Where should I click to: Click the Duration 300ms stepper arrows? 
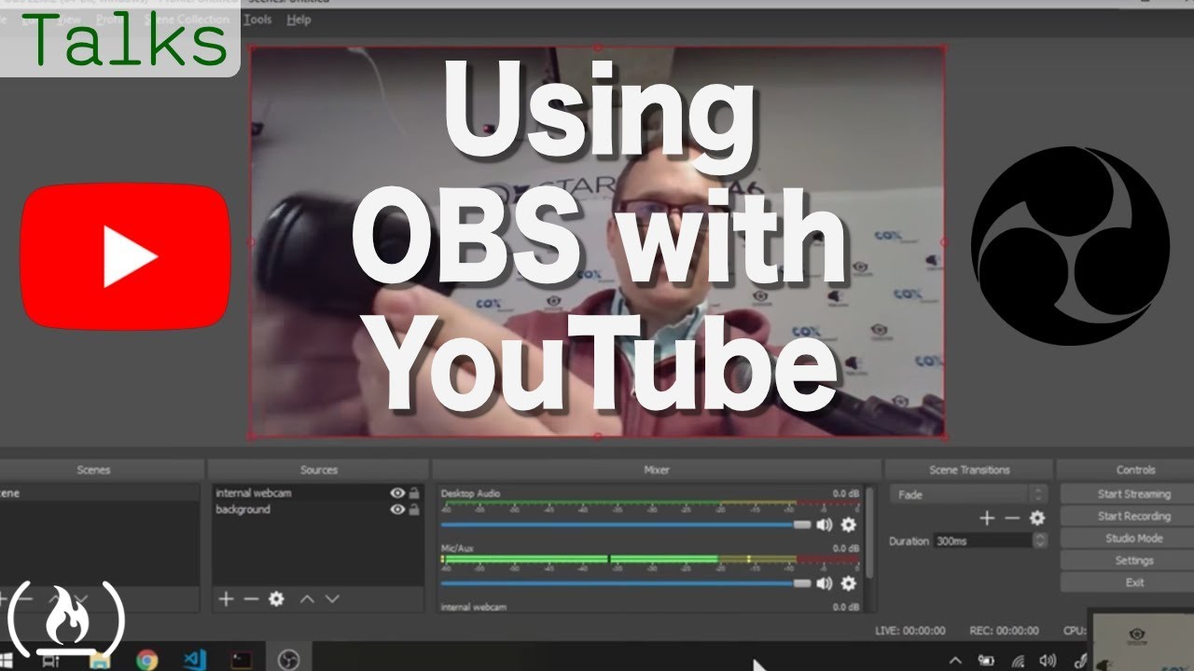[x=1040, y=541]
